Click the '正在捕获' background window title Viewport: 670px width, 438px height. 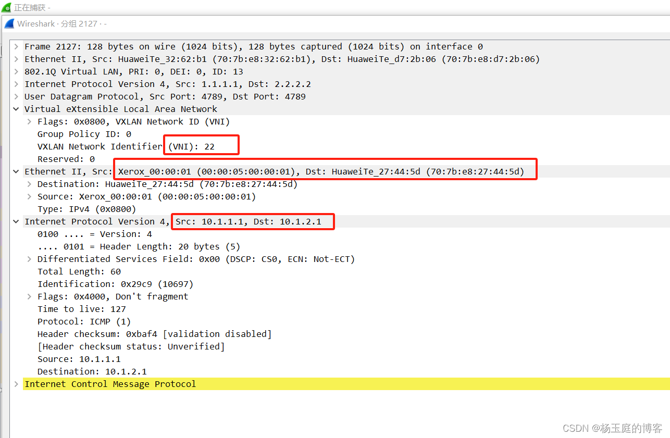pos(32,8)
